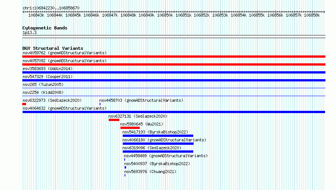Click the blue bar under nsv5417193
The height and width of the screenshot is (190, 336).
[x=158, y=136]
